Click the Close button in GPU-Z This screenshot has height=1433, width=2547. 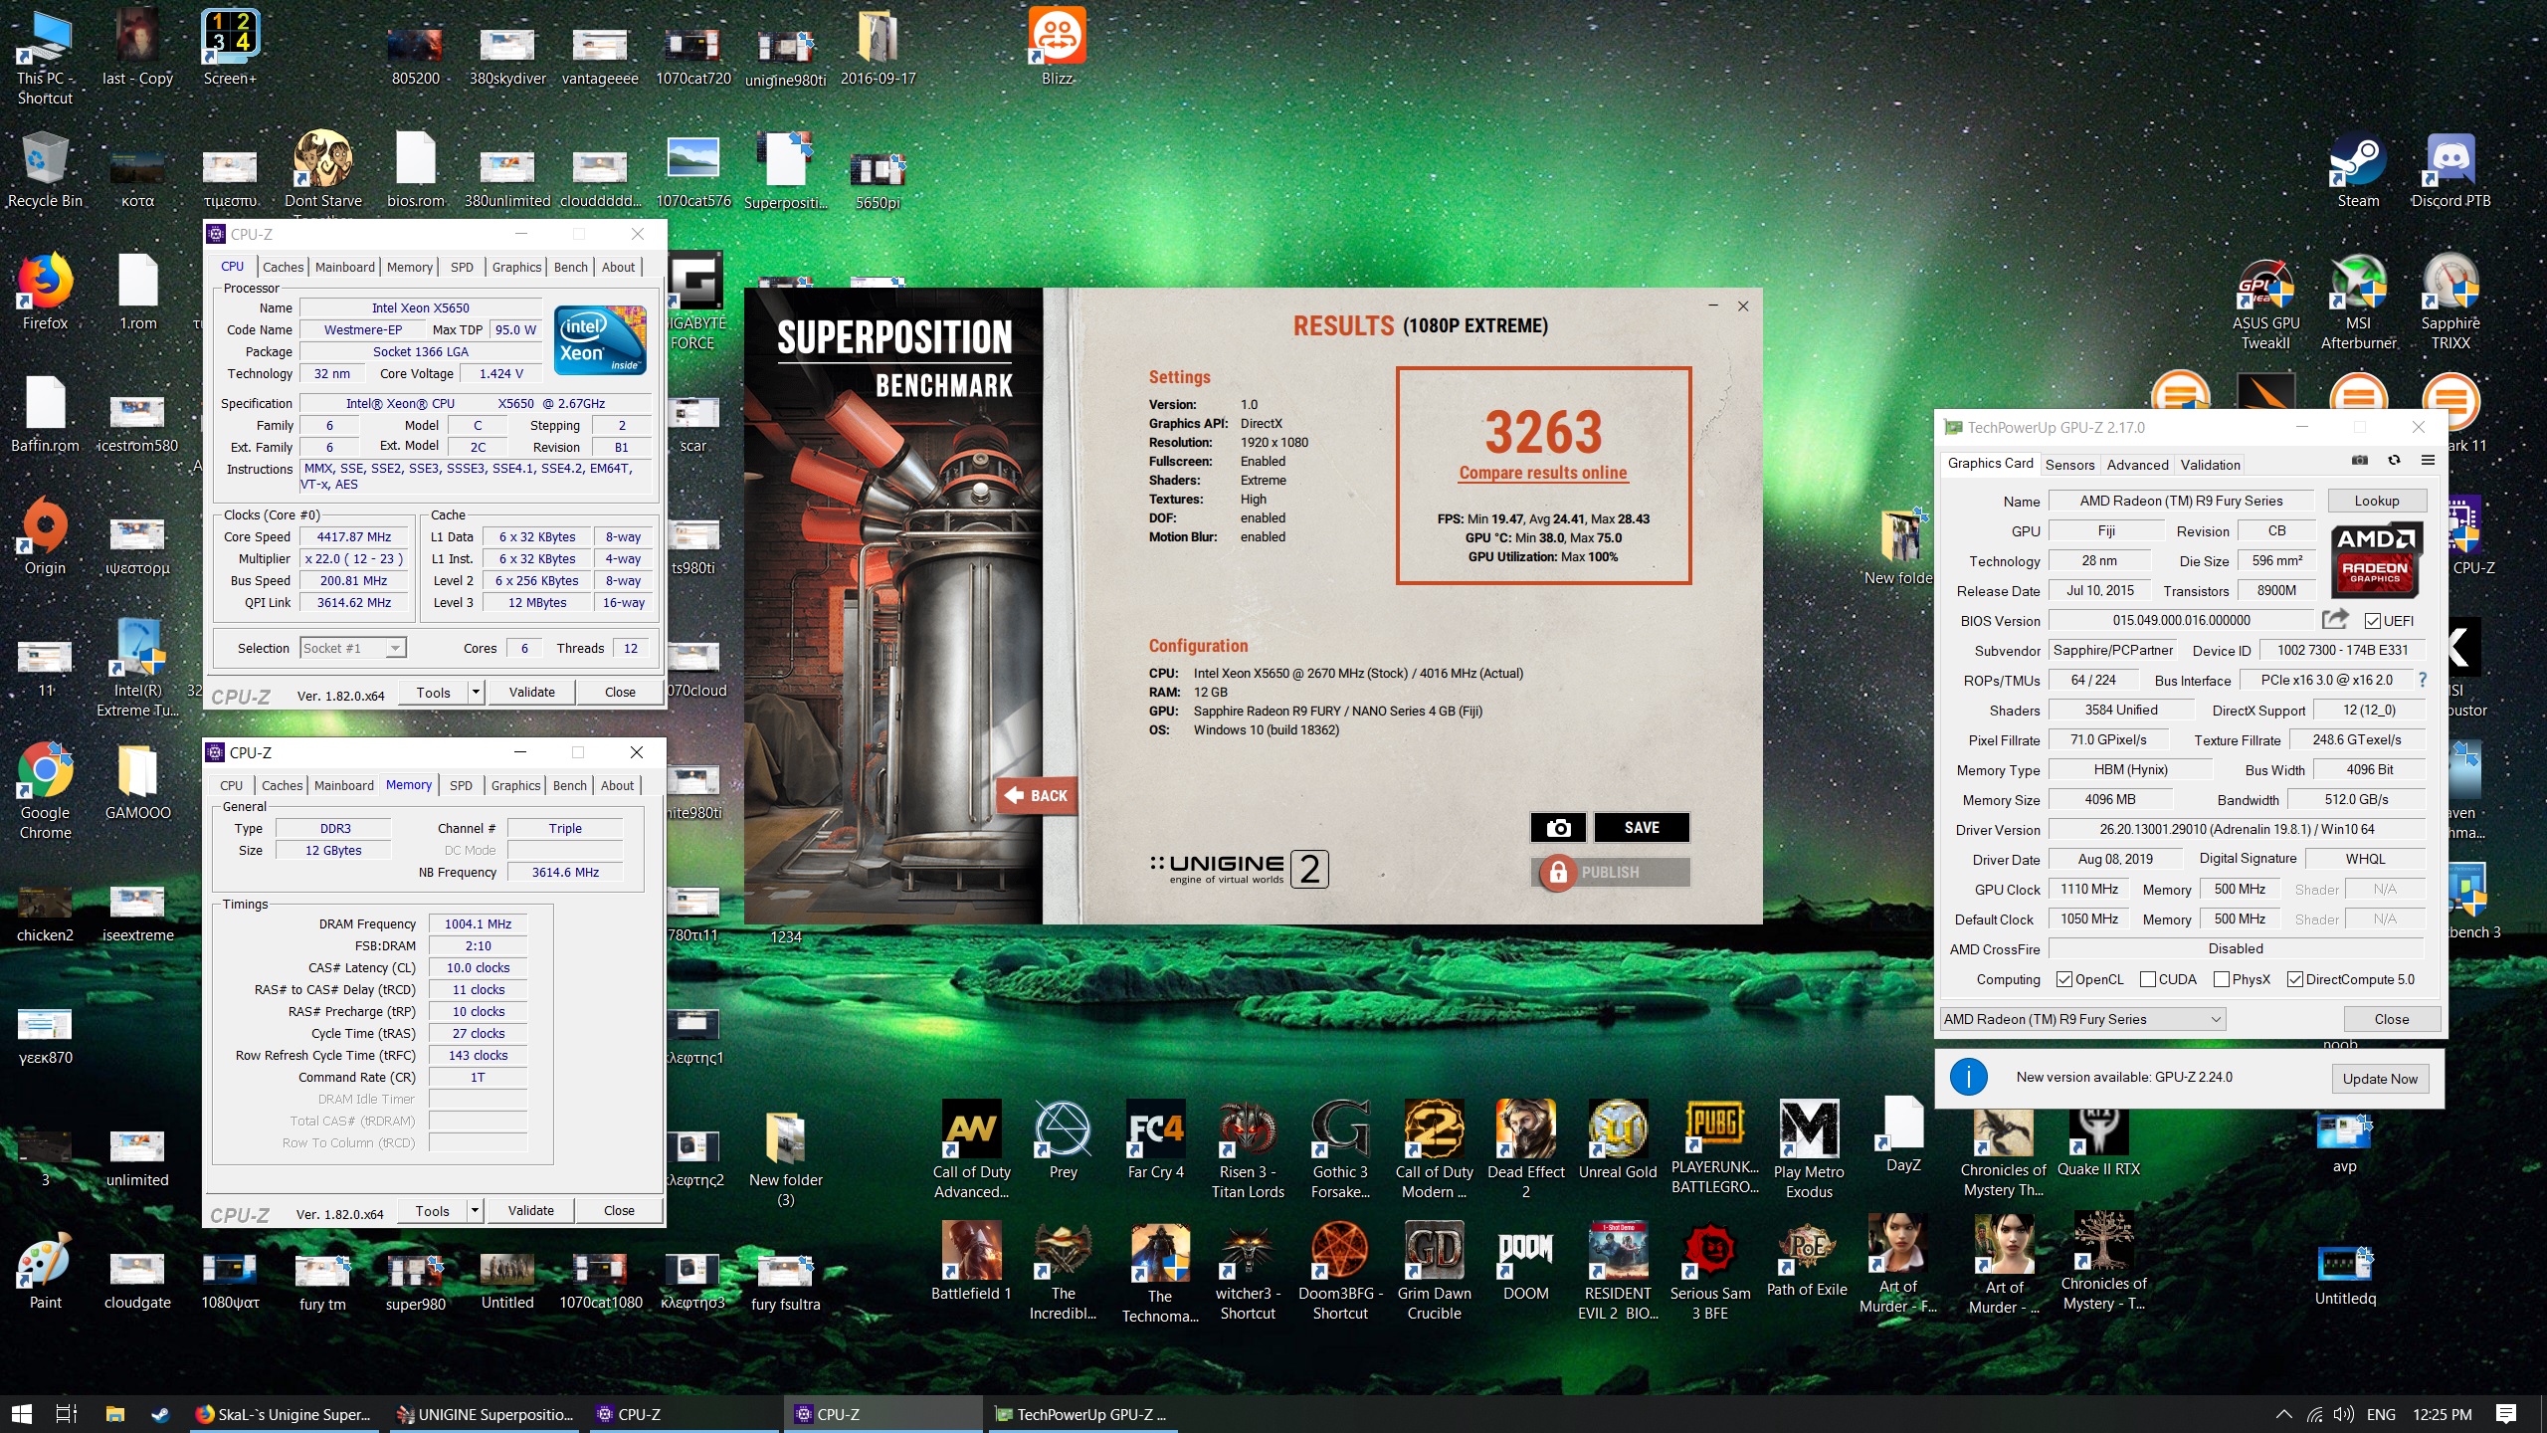[x=2391, y=1019]
